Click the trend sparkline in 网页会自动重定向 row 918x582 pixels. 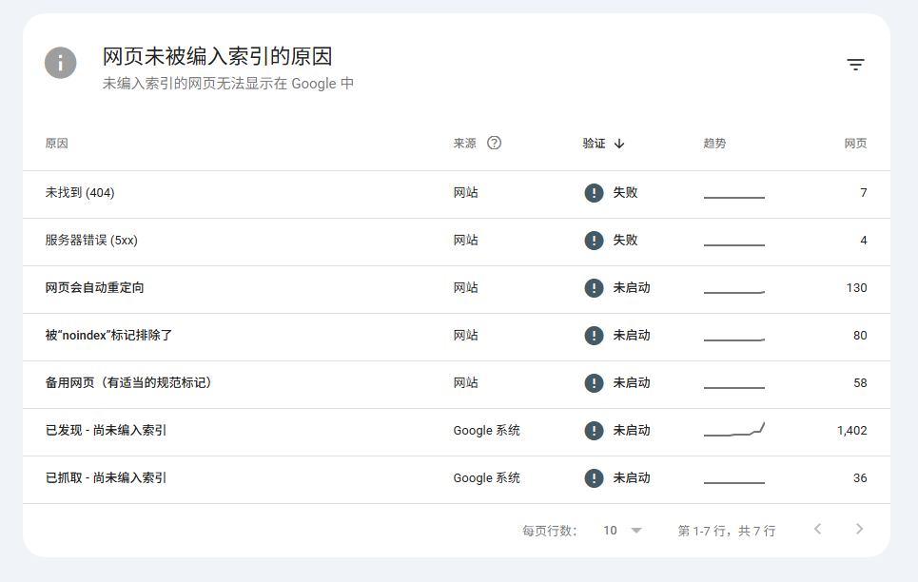(x=734, y=292)
